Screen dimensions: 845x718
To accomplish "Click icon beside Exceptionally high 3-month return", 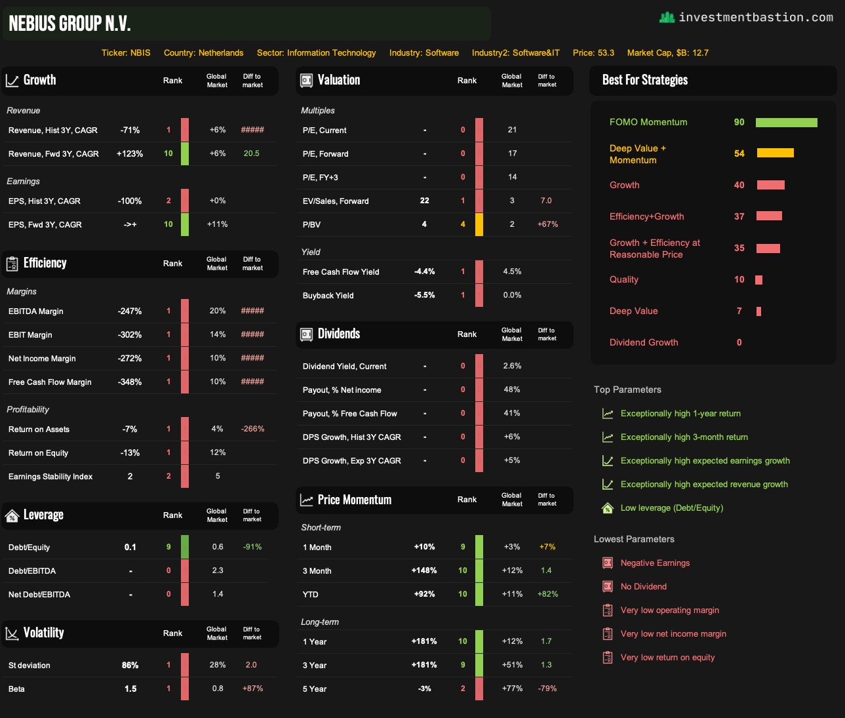I will (x=608, y=437).
